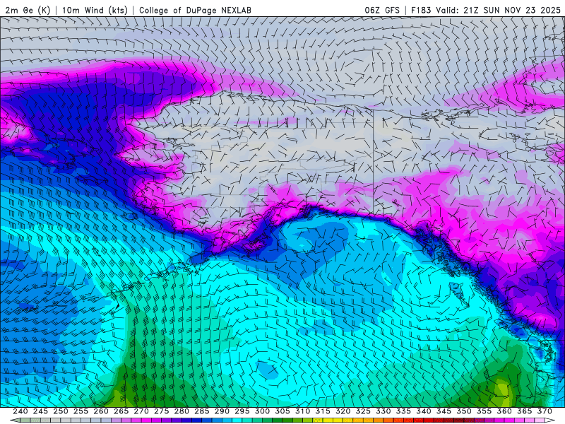The image size is (565, 424).
Task: Pick the 270 legend value
Action: [x=141, y=411]
